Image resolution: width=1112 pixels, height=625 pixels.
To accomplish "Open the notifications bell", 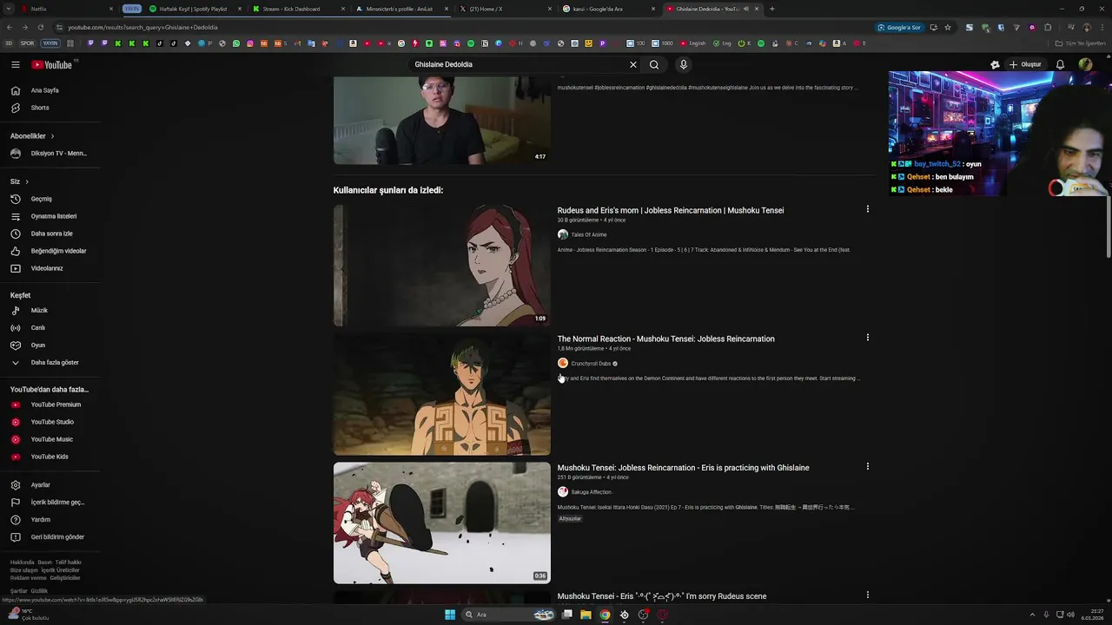I will 1060,64.
